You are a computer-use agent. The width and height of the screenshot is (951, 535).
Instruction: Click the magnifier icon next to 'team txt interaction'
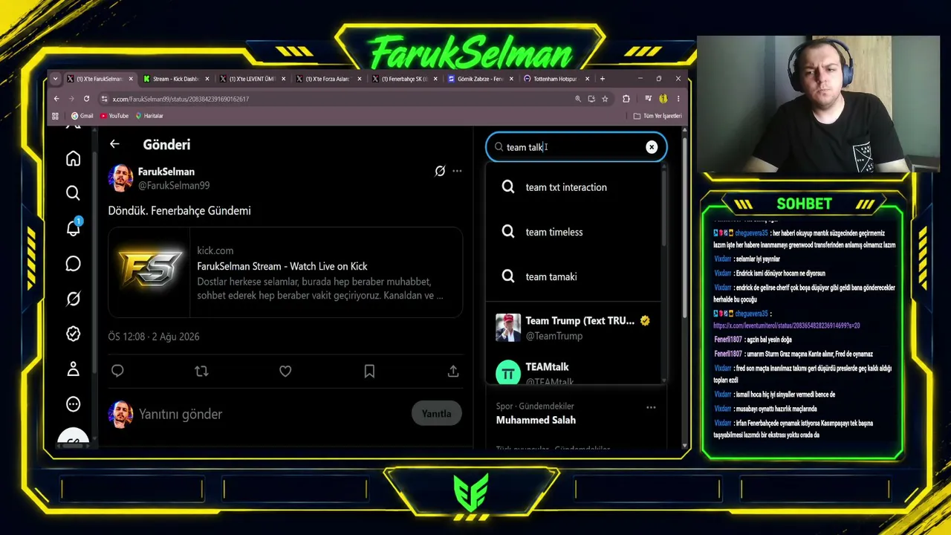point(508,187)
